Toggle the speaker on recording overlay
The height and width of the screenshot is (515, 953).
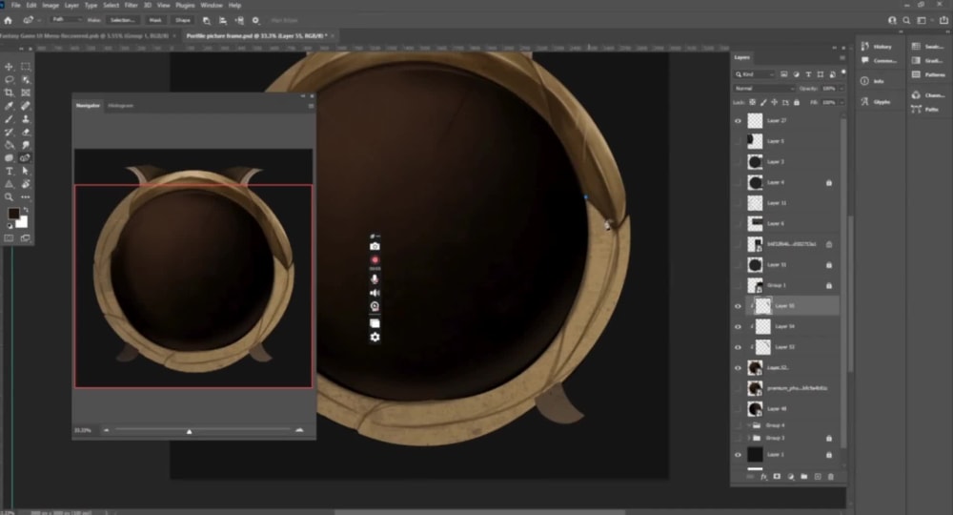pyautogui.click(x=375, y=293)
